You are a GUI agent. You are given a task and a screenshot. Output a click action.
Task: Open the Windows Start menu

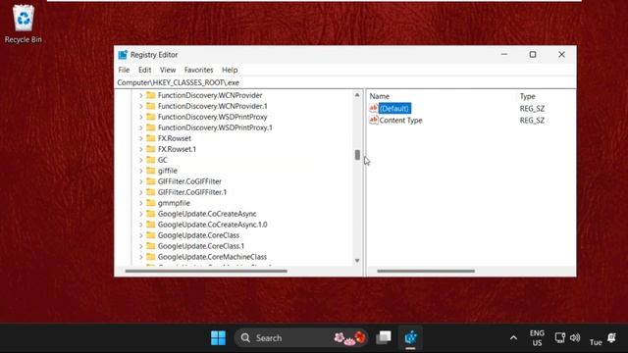(218, 338)
